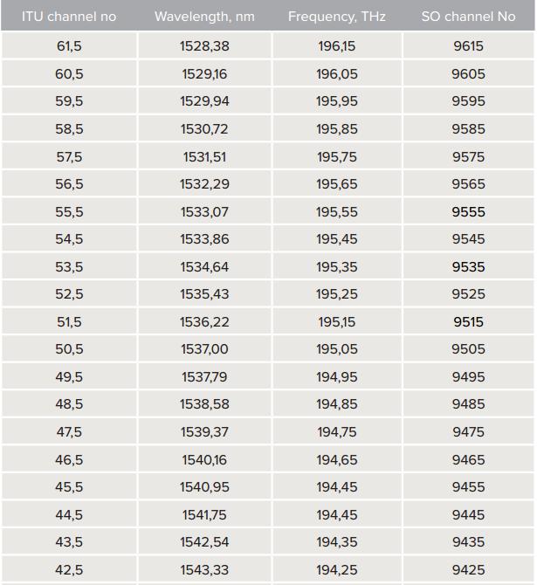Click the "ITU channel no" column header

tap(69, 17)
